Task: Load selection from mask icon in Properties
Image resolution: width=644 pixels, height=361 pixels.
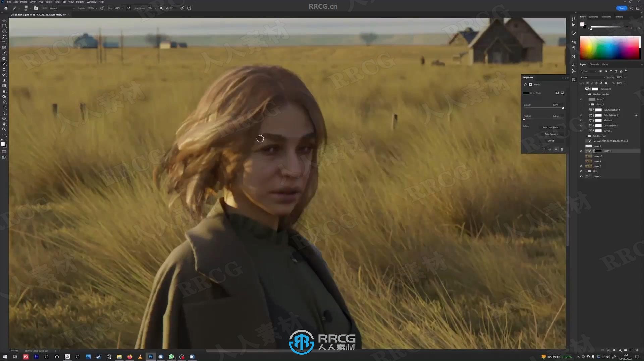Action: coord(544,149)
